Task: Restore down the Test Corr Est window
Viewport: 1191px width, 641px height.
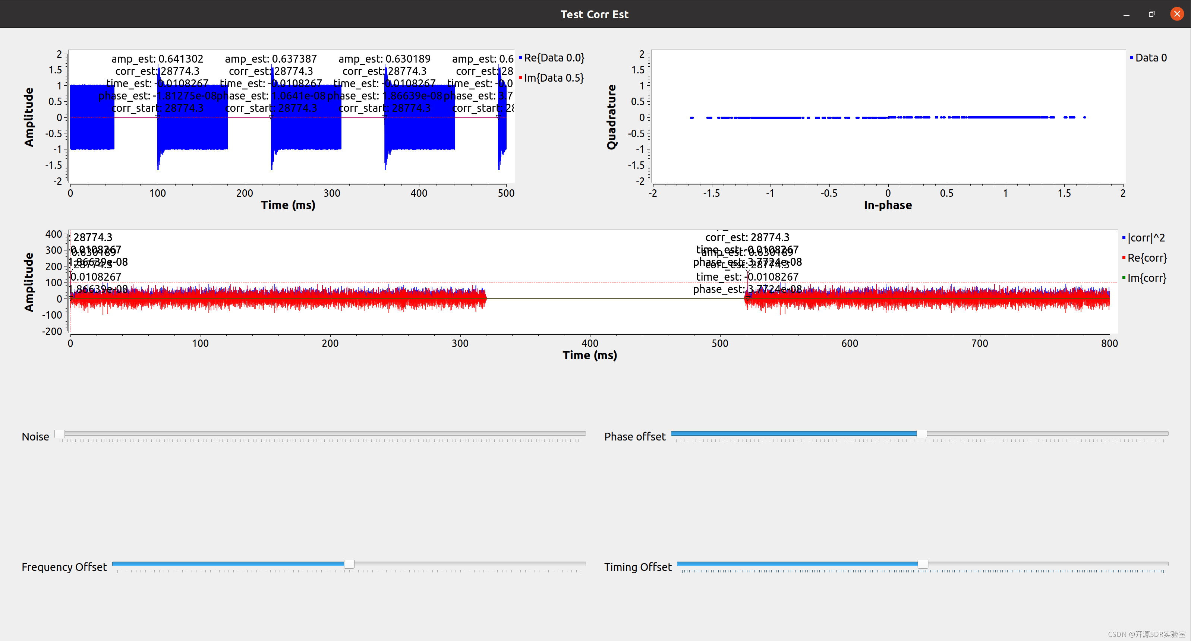Action: [1151, 14]
